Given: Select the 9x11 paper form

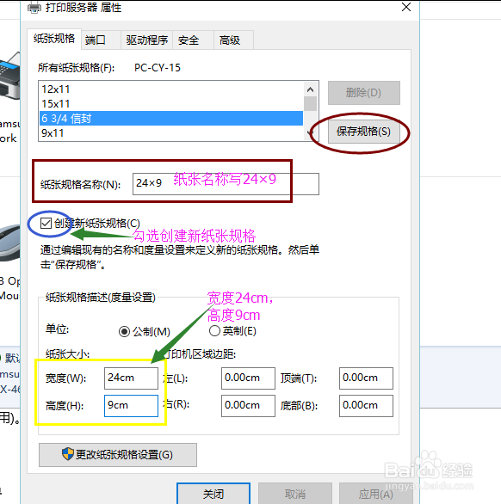Looking at the screenshot, I should (171, 132).
